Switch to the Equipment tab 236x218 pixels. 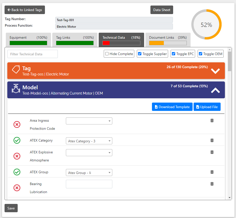pyautogui.click(x=28, y=40)
